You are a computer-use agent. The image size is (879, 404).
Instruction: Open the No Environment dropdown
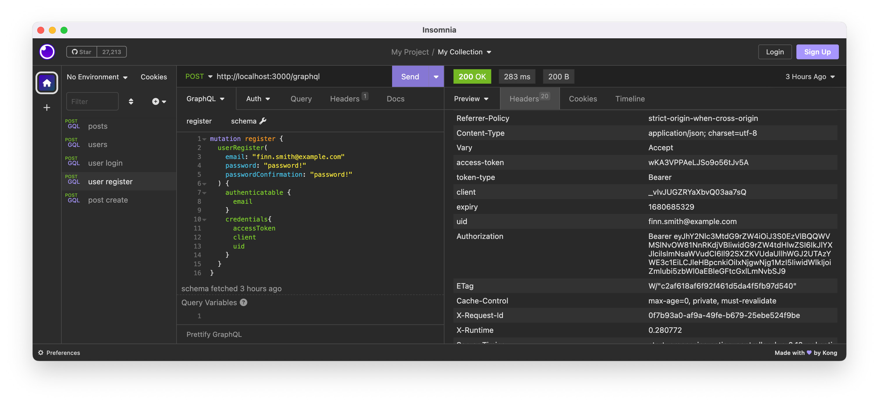pyautogui.click(x=97, y=77)
